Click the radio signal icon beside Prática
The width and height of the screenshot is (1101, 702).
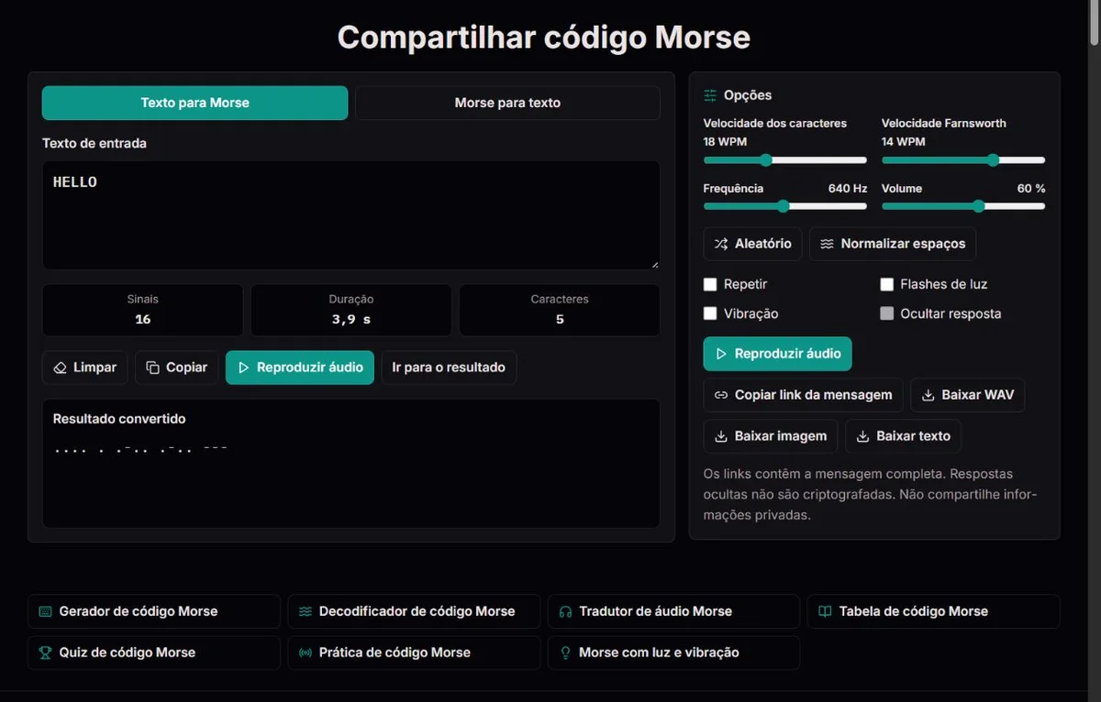[306, 653]
